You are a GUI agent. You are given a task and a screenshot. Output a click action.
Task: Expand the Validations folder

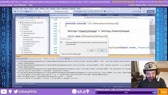20,50
